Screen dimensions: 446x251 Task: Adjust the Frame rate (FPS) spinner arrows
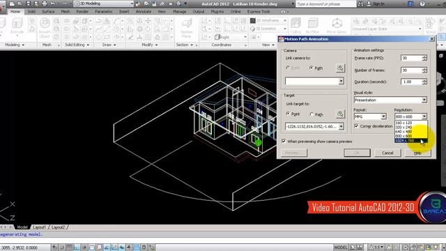tap(424, 58)
